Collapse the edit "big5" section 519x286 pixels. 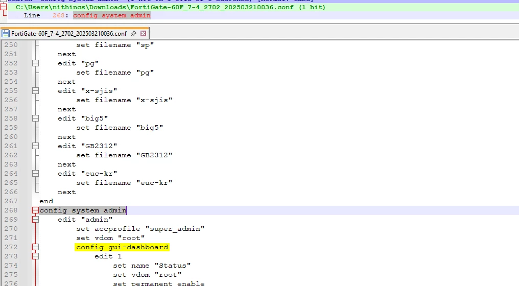point(35,118)
